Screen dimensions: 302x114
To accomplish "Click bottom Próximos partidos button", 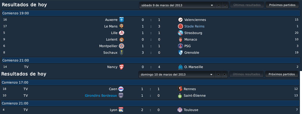I will (281, 74).
